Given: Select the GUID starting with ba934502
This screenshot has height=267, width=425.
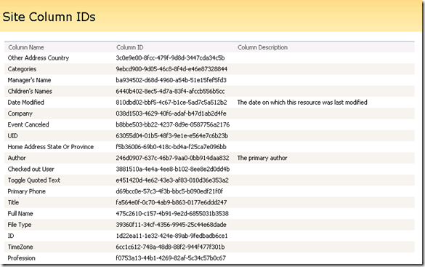Looking at the screenshot, I should pos(171,80).
